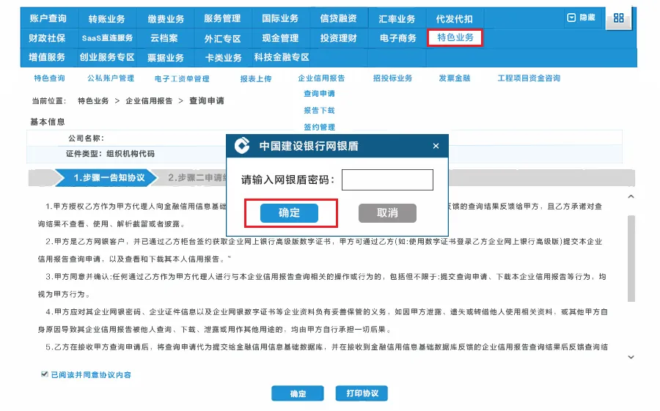Click the agreement scroll up arrow
The width and height of the screenshot is (660, 411).
coord(631,196)
